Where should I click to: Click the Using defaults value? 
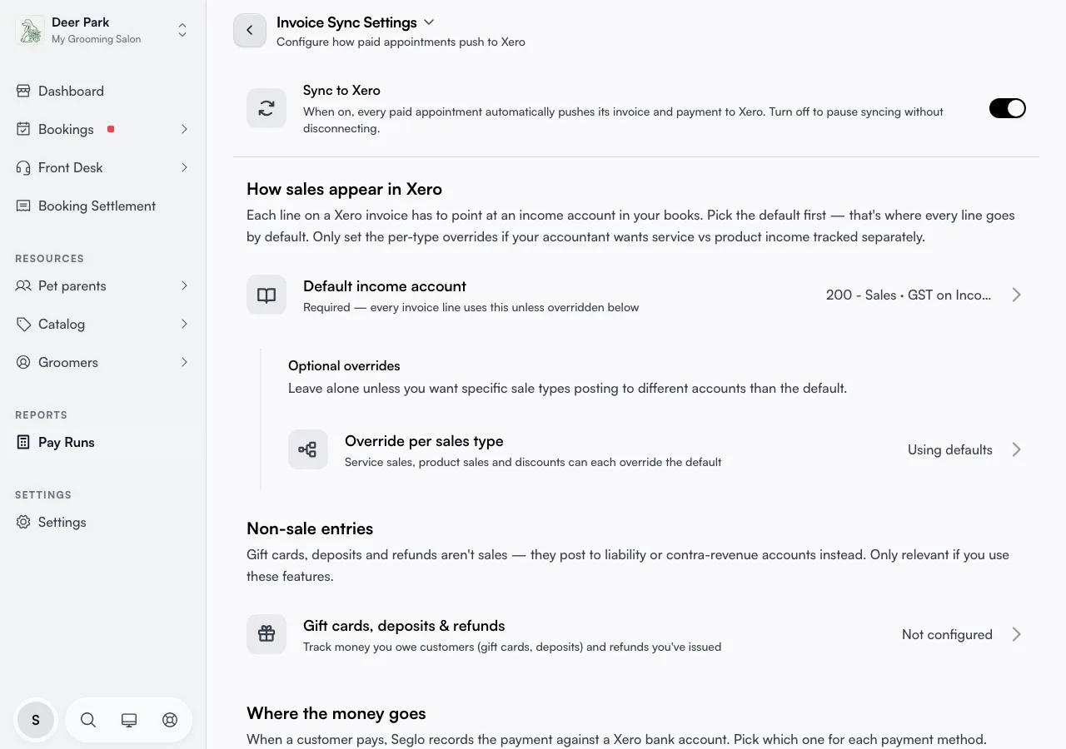click(949, 449)
